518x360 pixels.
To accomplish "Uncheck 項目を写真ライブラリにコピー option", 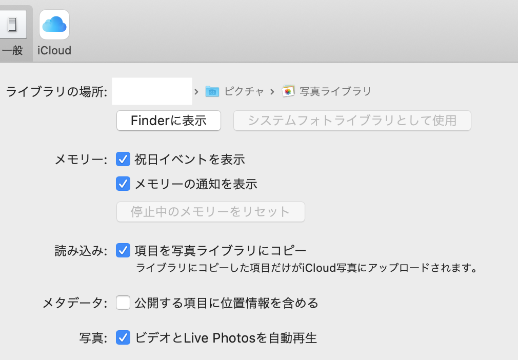I will tap(123, 251).
